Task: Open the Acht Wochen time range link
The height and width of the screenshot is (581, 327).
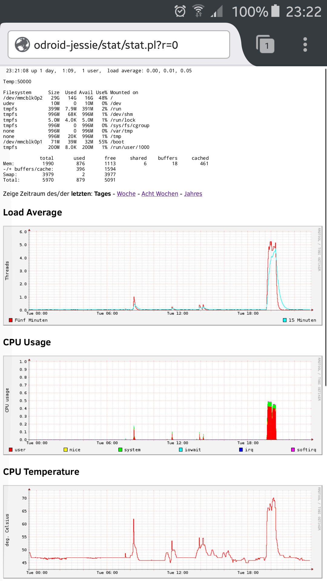Action: pos(160,194)
